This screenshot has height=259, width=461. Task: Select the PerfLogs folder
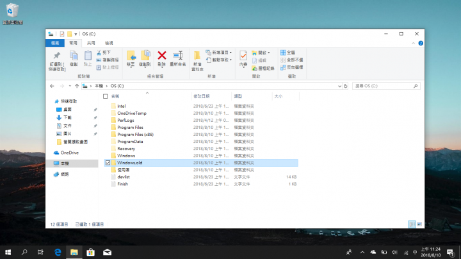(125, 121)
